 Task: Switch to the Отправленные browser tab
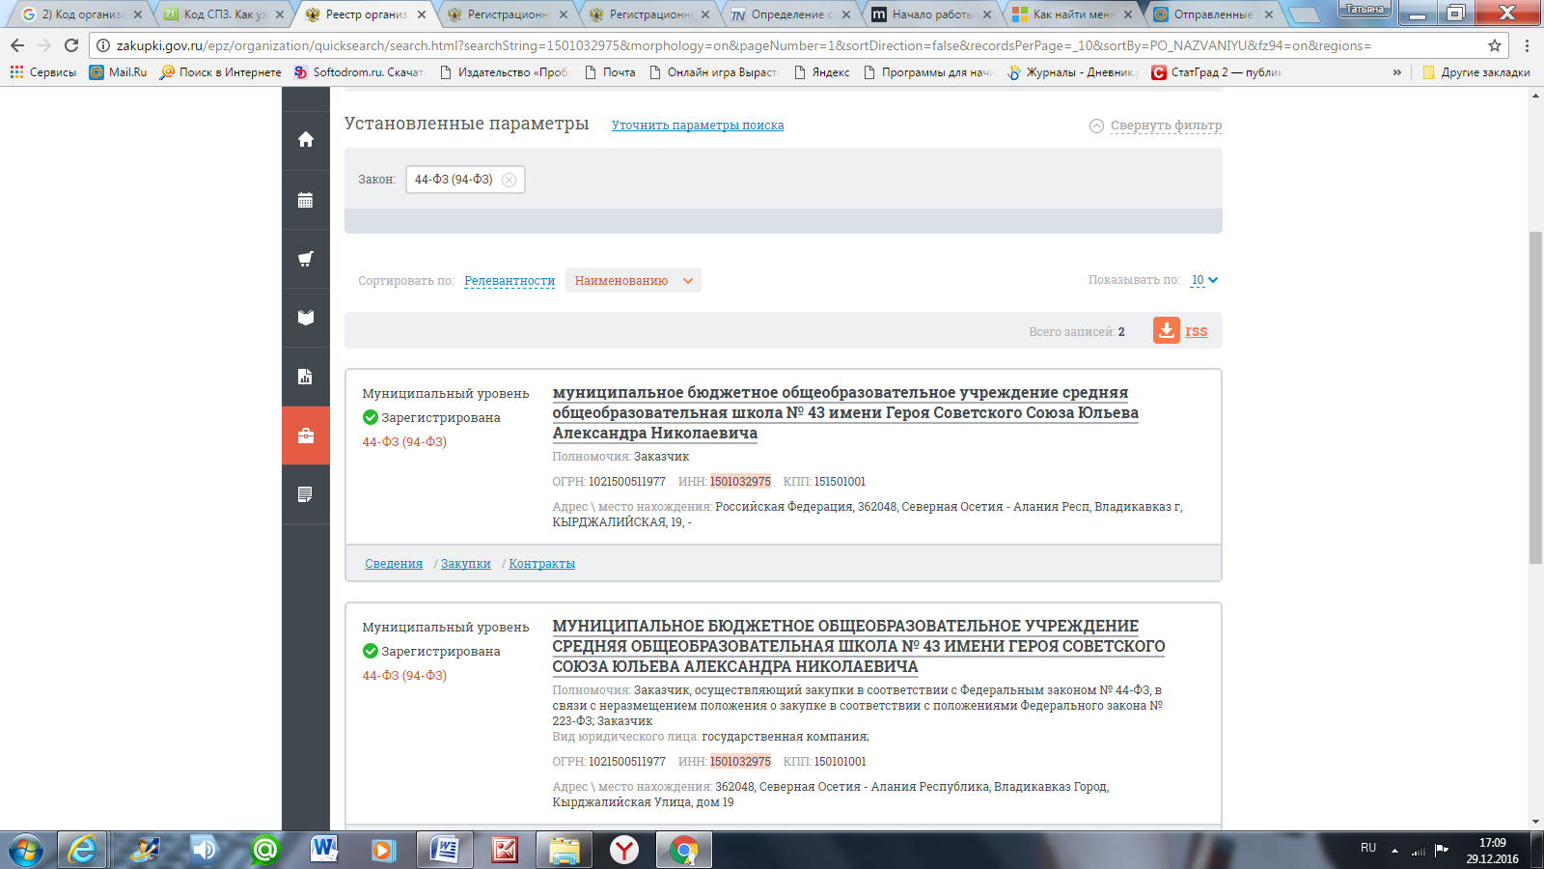[x=1212, y=14]
